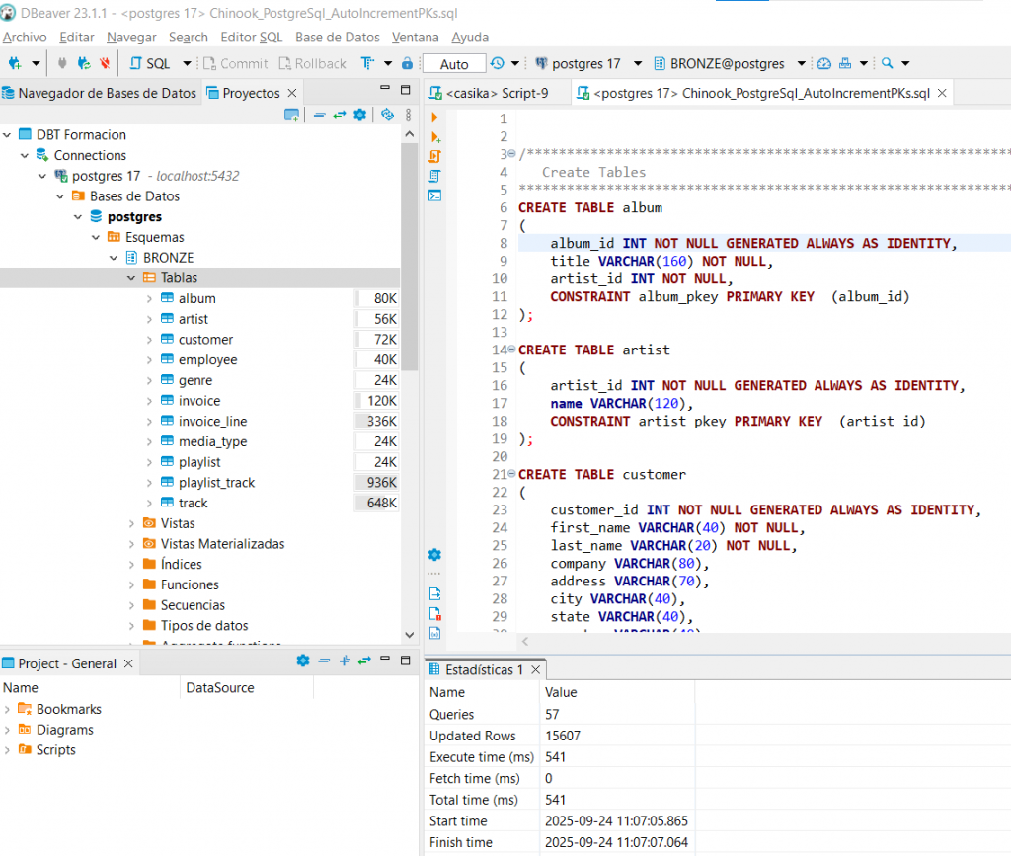Image resolution: width=1011 pixels, height=856 pixels.
Task: Click the Execute SQL statement orange arrow
Action: (435, 117)
